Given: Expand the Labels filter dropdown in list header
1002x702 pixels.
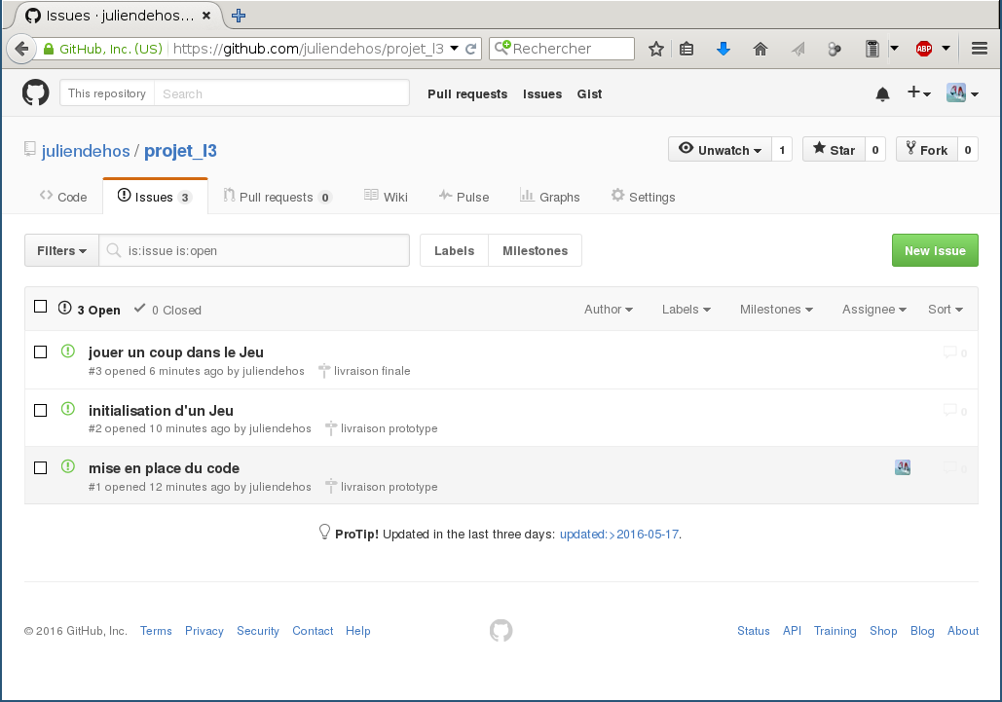Looking at the screenshot, I should click(687, 310).
